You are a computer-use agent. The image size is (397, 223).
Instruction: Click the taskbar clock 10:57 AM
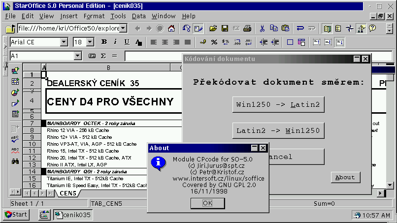[376, 216]
